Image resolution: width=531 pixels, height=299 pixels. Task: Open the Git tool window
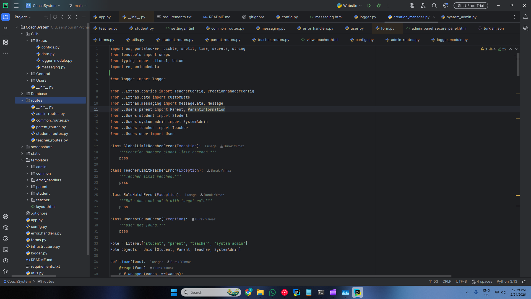6,272
